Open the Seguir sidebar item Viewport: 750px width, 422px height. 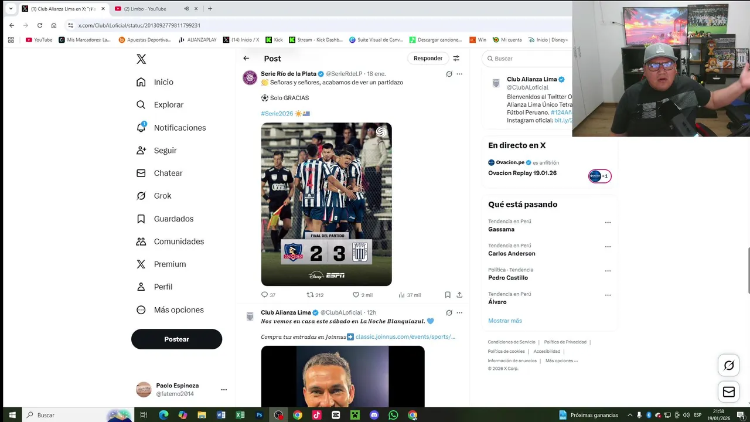click(156, 151)
